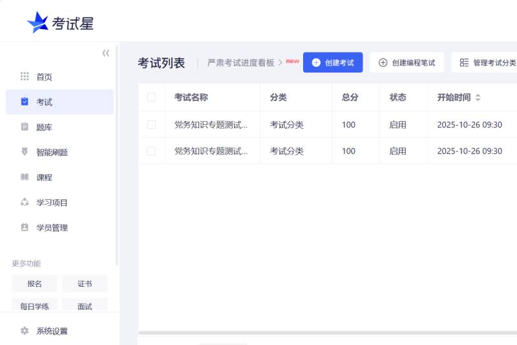Click the 创建编程笔试 button

(x=406, y=63)
